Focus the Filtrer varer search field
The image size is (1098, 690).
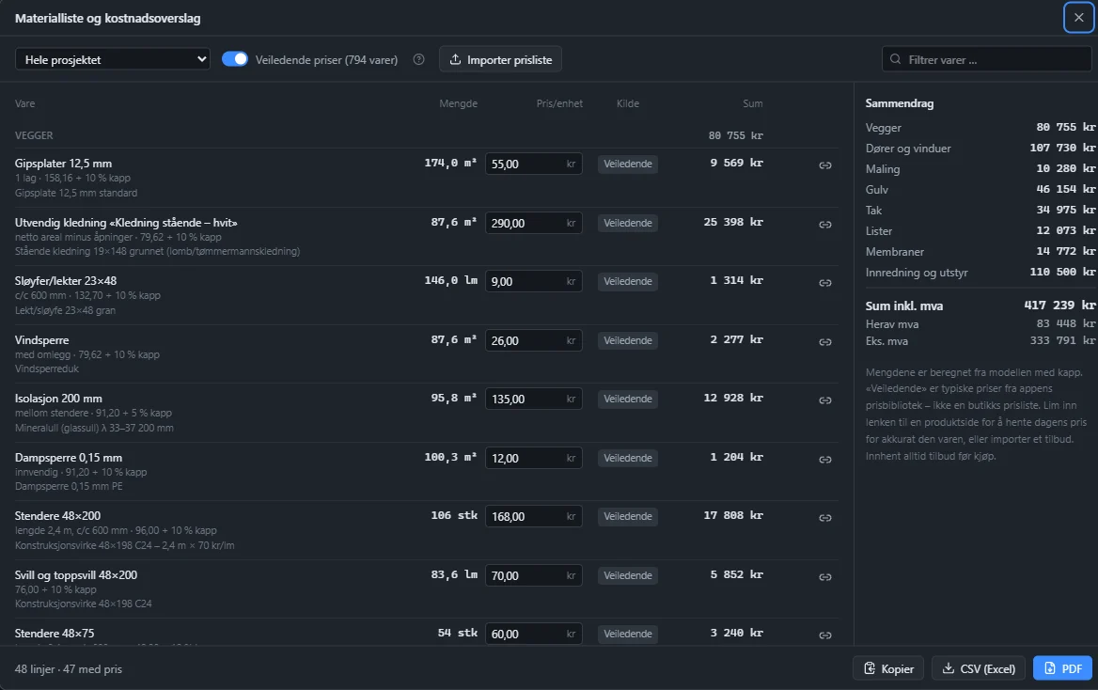(986, 59)
